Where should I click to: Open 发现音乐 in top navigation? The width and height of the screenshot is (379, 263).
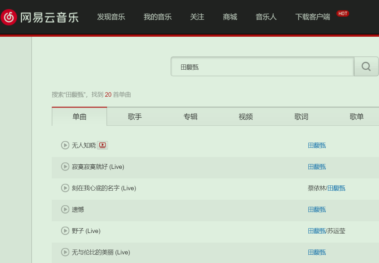pos(111,17)
